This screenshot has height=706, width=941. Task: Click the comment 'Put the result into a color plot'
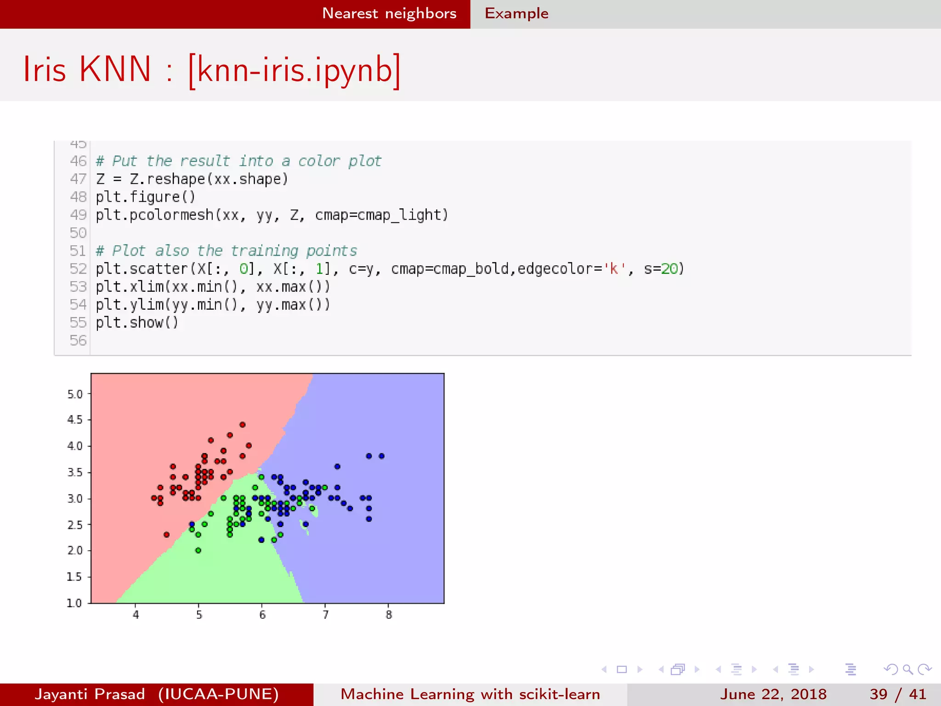[238, 161]
